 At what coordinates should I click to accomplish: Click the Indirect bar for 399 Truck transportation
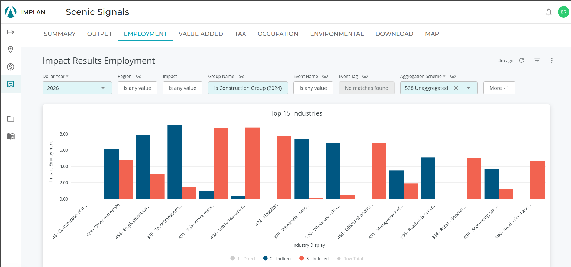pos(175,162)
